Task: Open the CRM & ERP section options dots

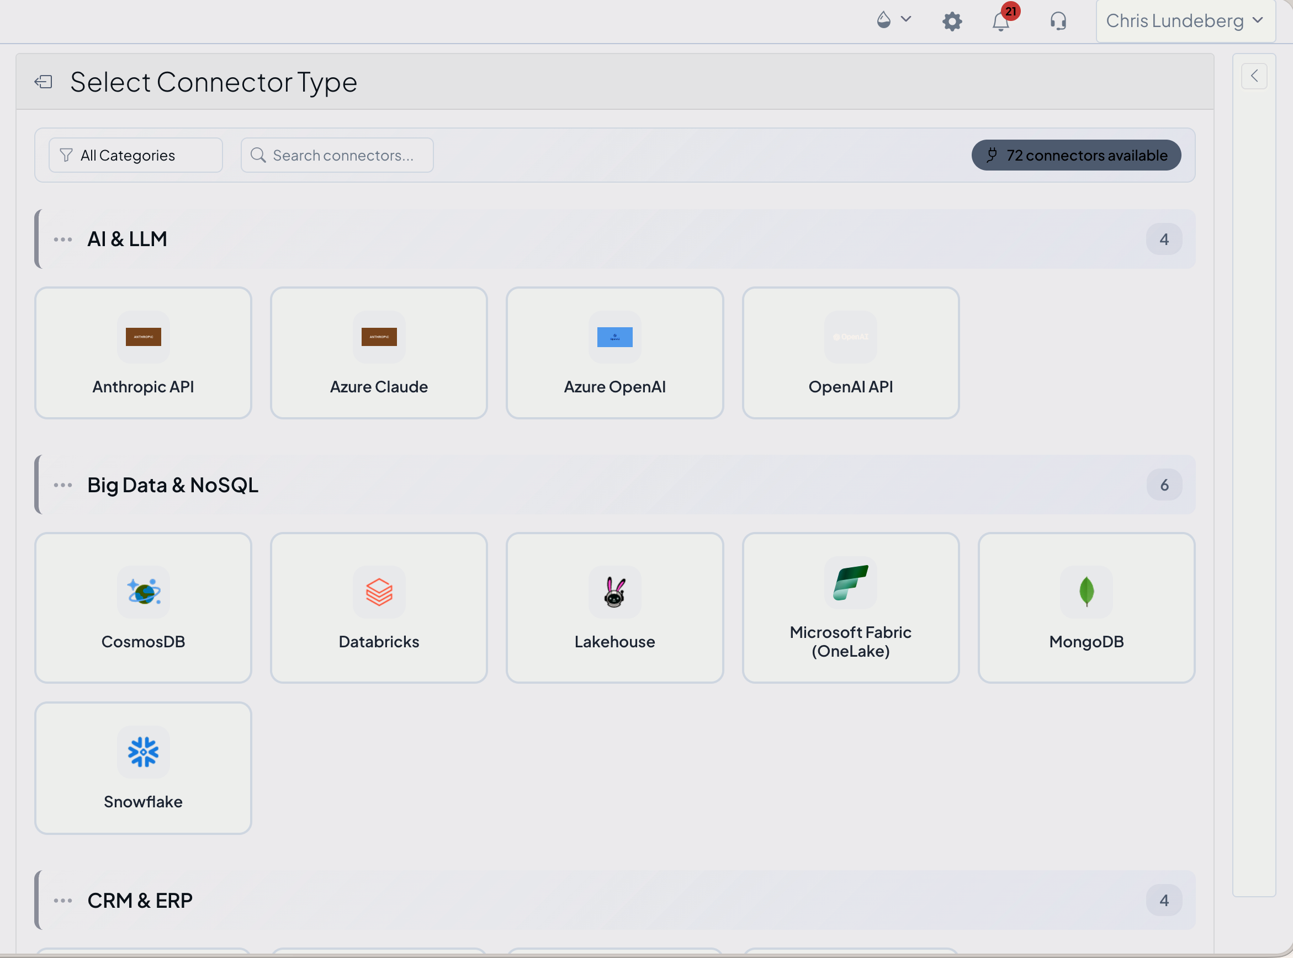Action: click(x=62, y=901)
